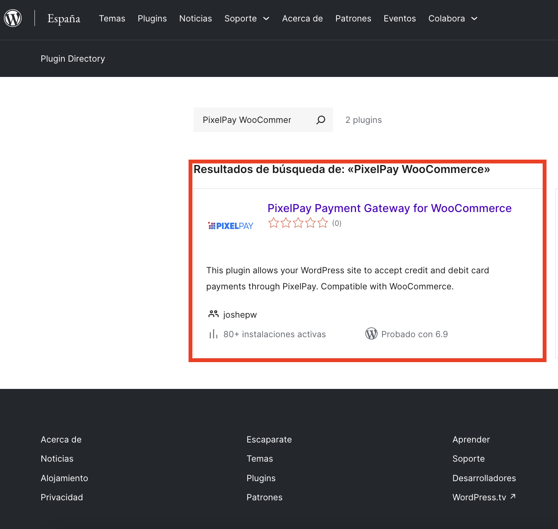
Task: Visit the Desarrolladores page from the footer
Action: point(484,478)
